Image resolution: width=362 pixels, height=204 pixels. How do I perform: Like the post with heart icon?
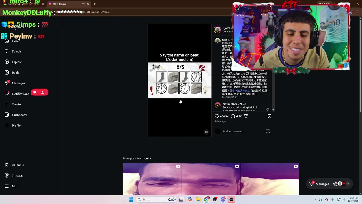[x=217, y=116]
